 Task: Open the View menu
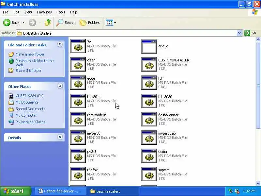click(28, 12)
